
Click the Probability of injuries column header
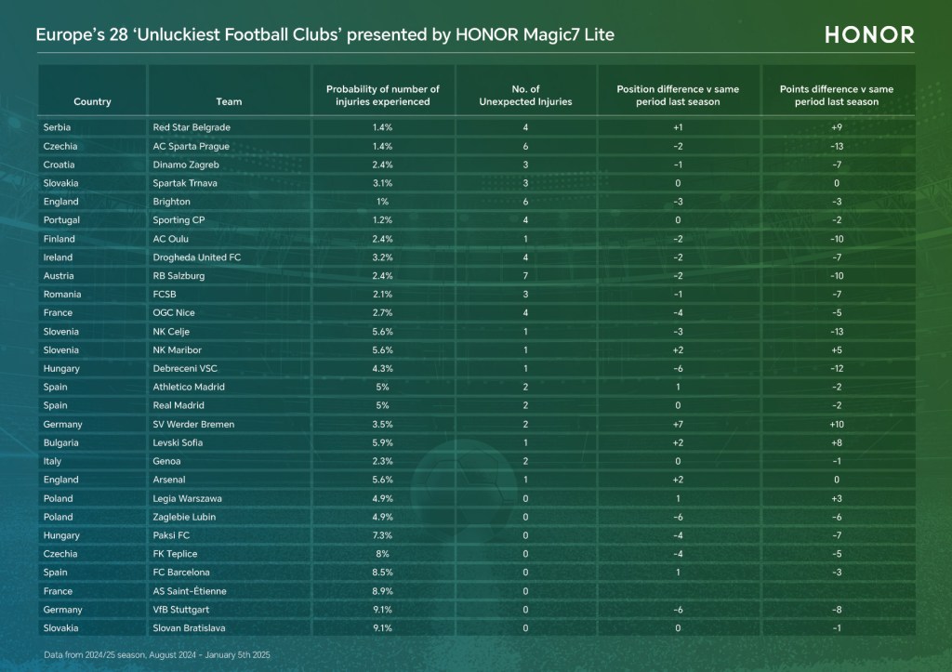(383, 96)
